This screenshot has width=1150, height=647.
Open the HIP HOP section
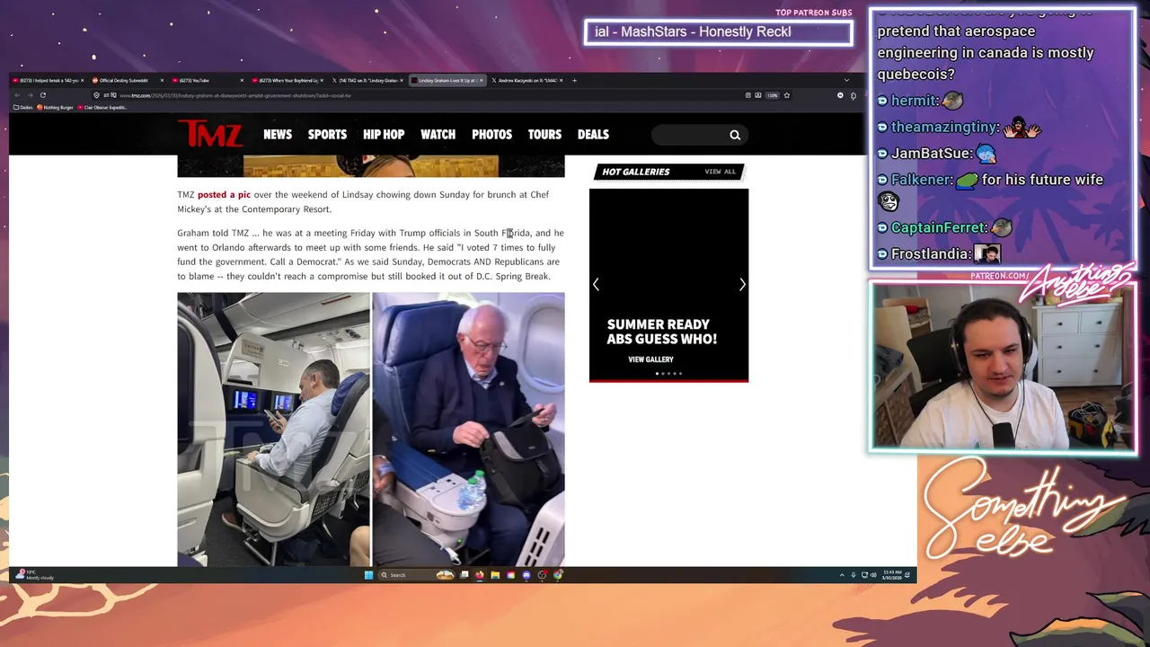point(384,134)
